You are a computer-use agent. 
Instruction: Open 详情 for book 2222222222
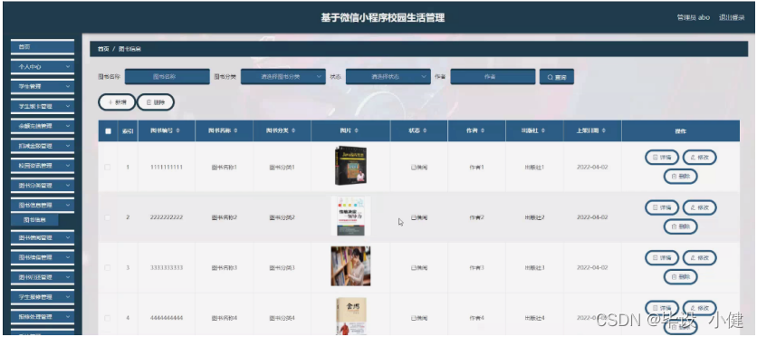pyautogui.click(x=662, y=207)
